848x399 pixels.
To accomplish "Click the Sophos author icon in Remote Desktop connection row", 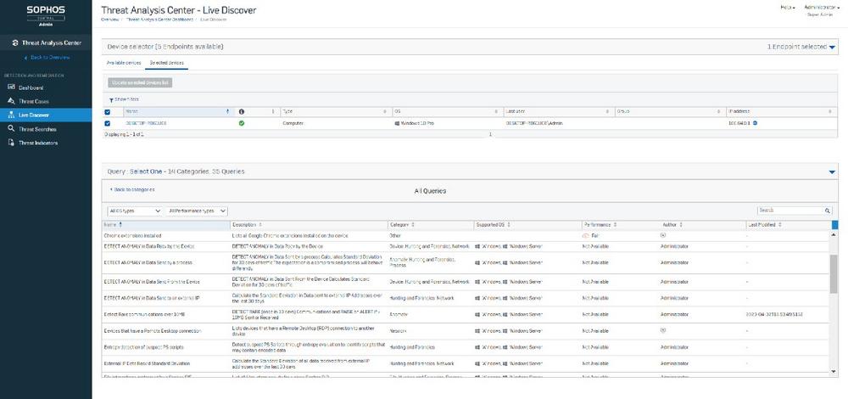I will 663,330.
